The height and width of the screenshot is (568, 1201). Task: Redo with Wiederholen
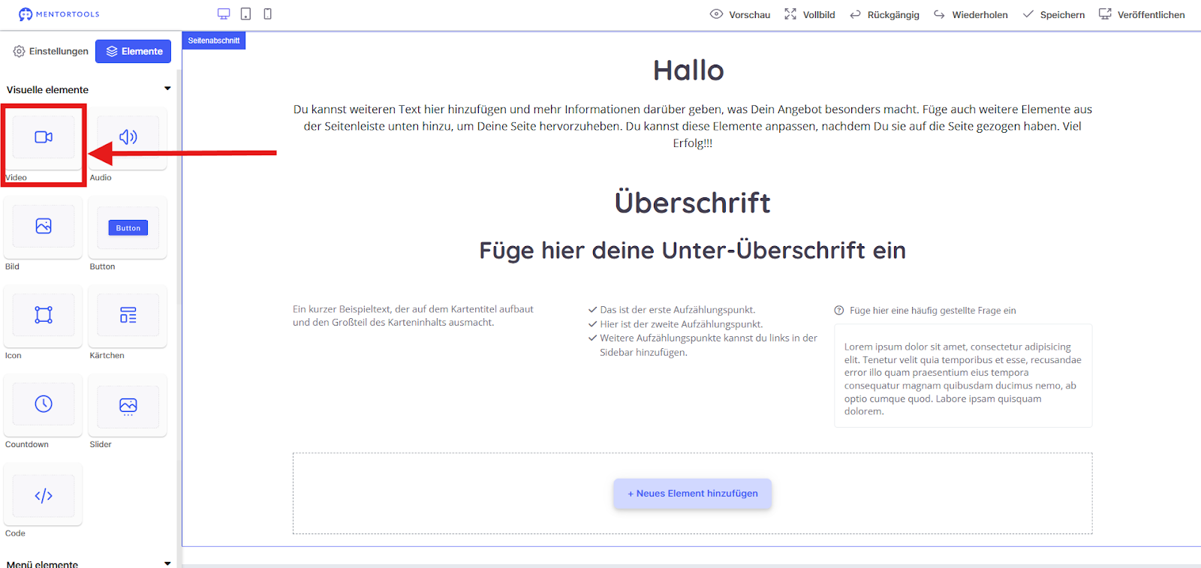(971, 14)
